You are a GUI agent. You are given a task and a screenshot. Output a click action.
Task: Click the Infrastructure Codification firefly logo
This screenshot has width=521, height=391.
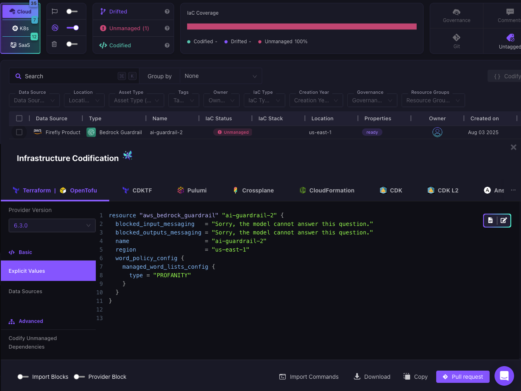[x=128, y=155]
